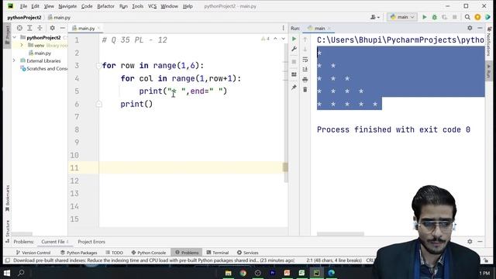Click Stop square in Run panel sidebar

pos(294,62)
